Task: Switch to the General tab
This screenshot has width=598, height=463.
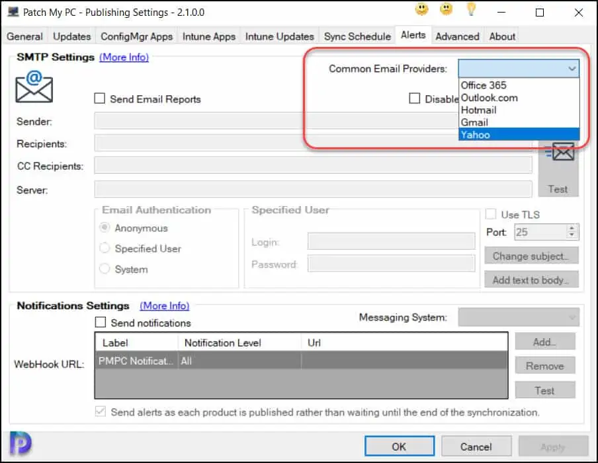Action: (24, 36)
